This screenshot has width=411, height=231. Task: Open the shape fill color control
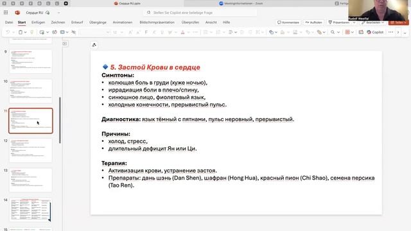coord(283,32)
